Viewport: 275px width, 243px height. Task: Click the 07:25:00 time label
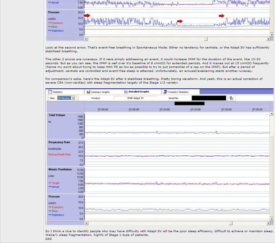257,109
